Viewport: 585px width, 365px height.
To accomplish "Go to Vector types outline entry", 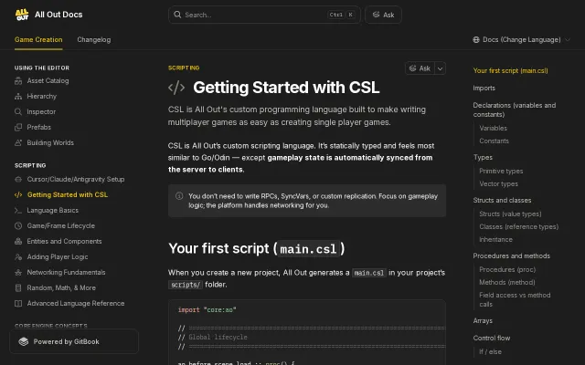I will (x=498, y=183).
